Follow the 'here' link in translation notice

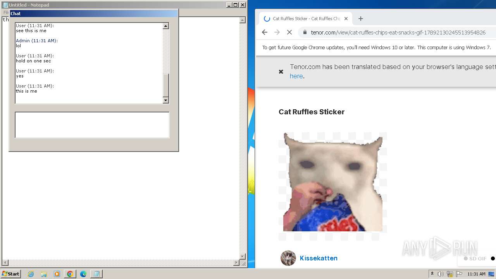pos(296,76)
